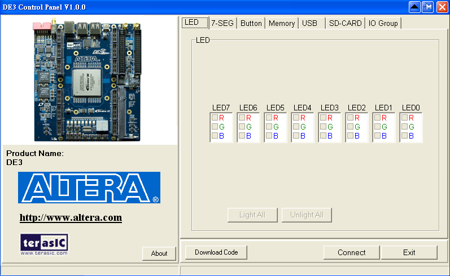
Task: Toggle LED5 green checkbox
Action: 269,126
